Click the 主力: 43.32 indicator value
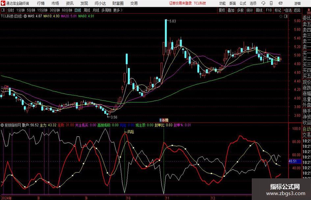The height and width of the screenshot is (200, 311). pos(48,125)
